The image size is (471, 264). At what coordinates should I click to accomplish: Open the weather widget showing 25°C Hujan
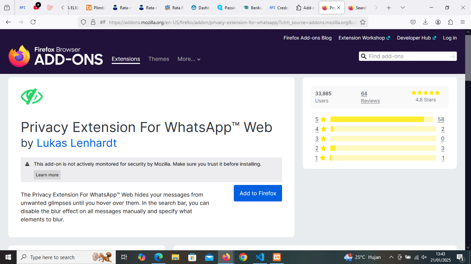(362, 257)
